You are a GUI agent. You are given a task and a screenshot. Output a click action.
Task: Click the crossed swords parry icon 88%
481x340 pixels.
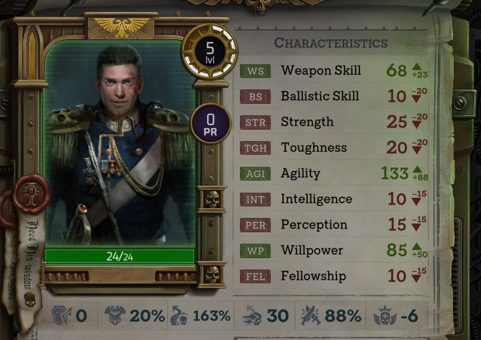click(311, 315)
